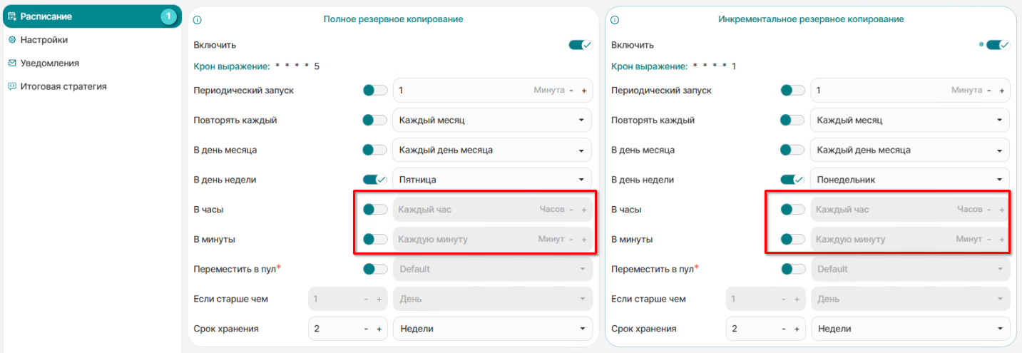
Task: Click cron expression '* * * * 5' text
Action: coord(297,66)
